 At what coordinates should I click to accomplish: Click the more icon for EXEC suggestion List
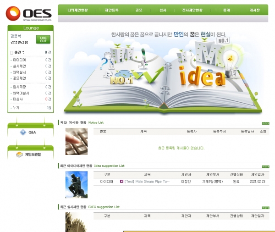tap(265, 207)
